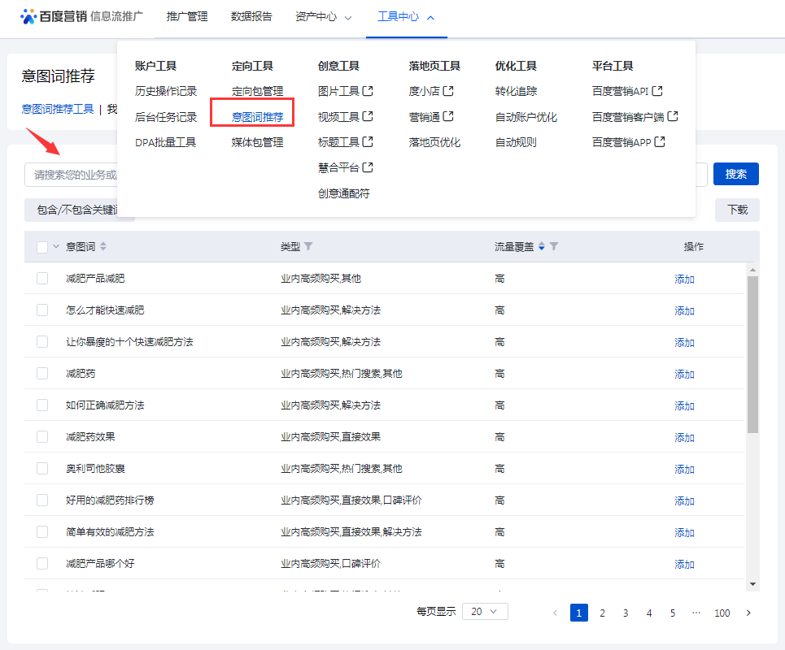Go to page 3 in pagination
The width and height of the screenshot is (785, 650).
coord(625,612)
